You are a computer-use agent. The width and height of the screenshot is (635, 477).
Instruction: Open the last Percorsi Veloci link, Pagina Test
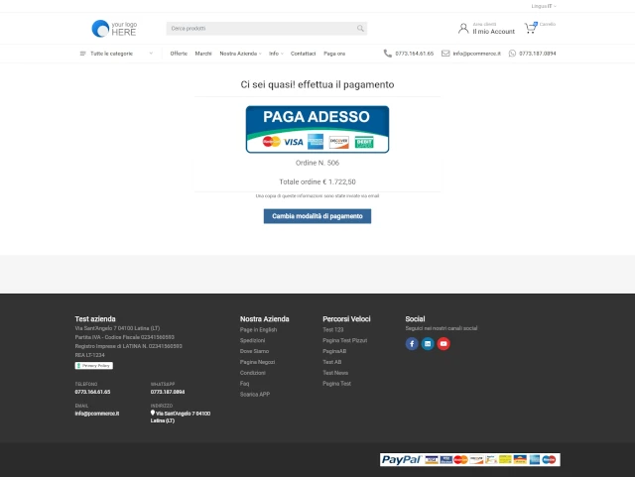click(x=336, y=384)
